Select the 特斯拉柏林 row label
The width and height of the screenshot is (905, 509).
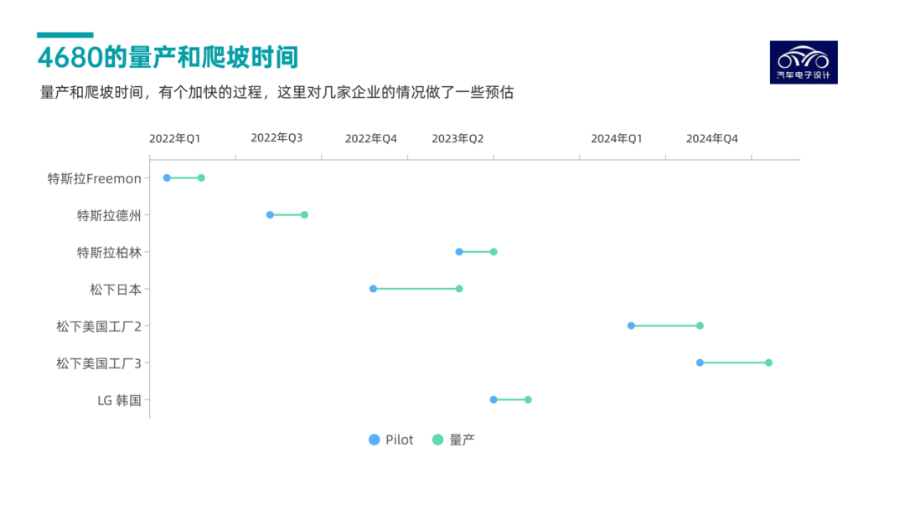click(109, 252)
